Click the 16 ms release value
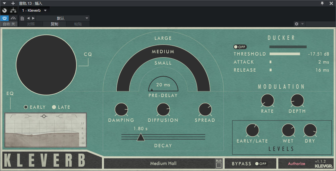Viewport: 336px width, 171px height. [322, 70]
